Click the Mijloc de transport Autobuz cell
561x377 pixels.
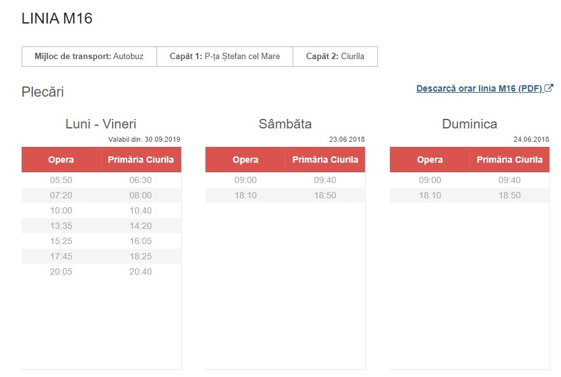coord(89,57)
